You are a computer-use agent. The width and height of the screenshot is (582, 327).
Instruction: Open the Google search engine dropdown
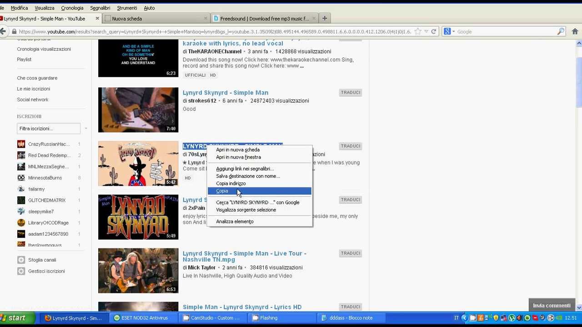click(x=449, y=31)
